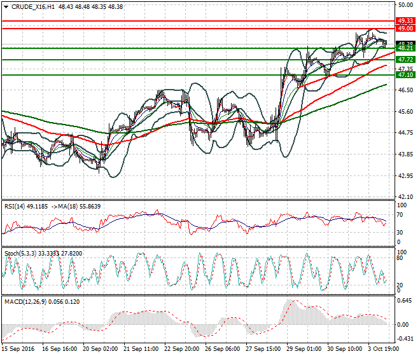Select the 80 level on Stochastic scale
The height and width of the screenshot is (356, 420).
point(400,257)
